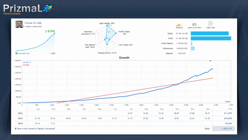Click the green Leverate-Live shield icon
248x140 pixels.
coord(16,53)
